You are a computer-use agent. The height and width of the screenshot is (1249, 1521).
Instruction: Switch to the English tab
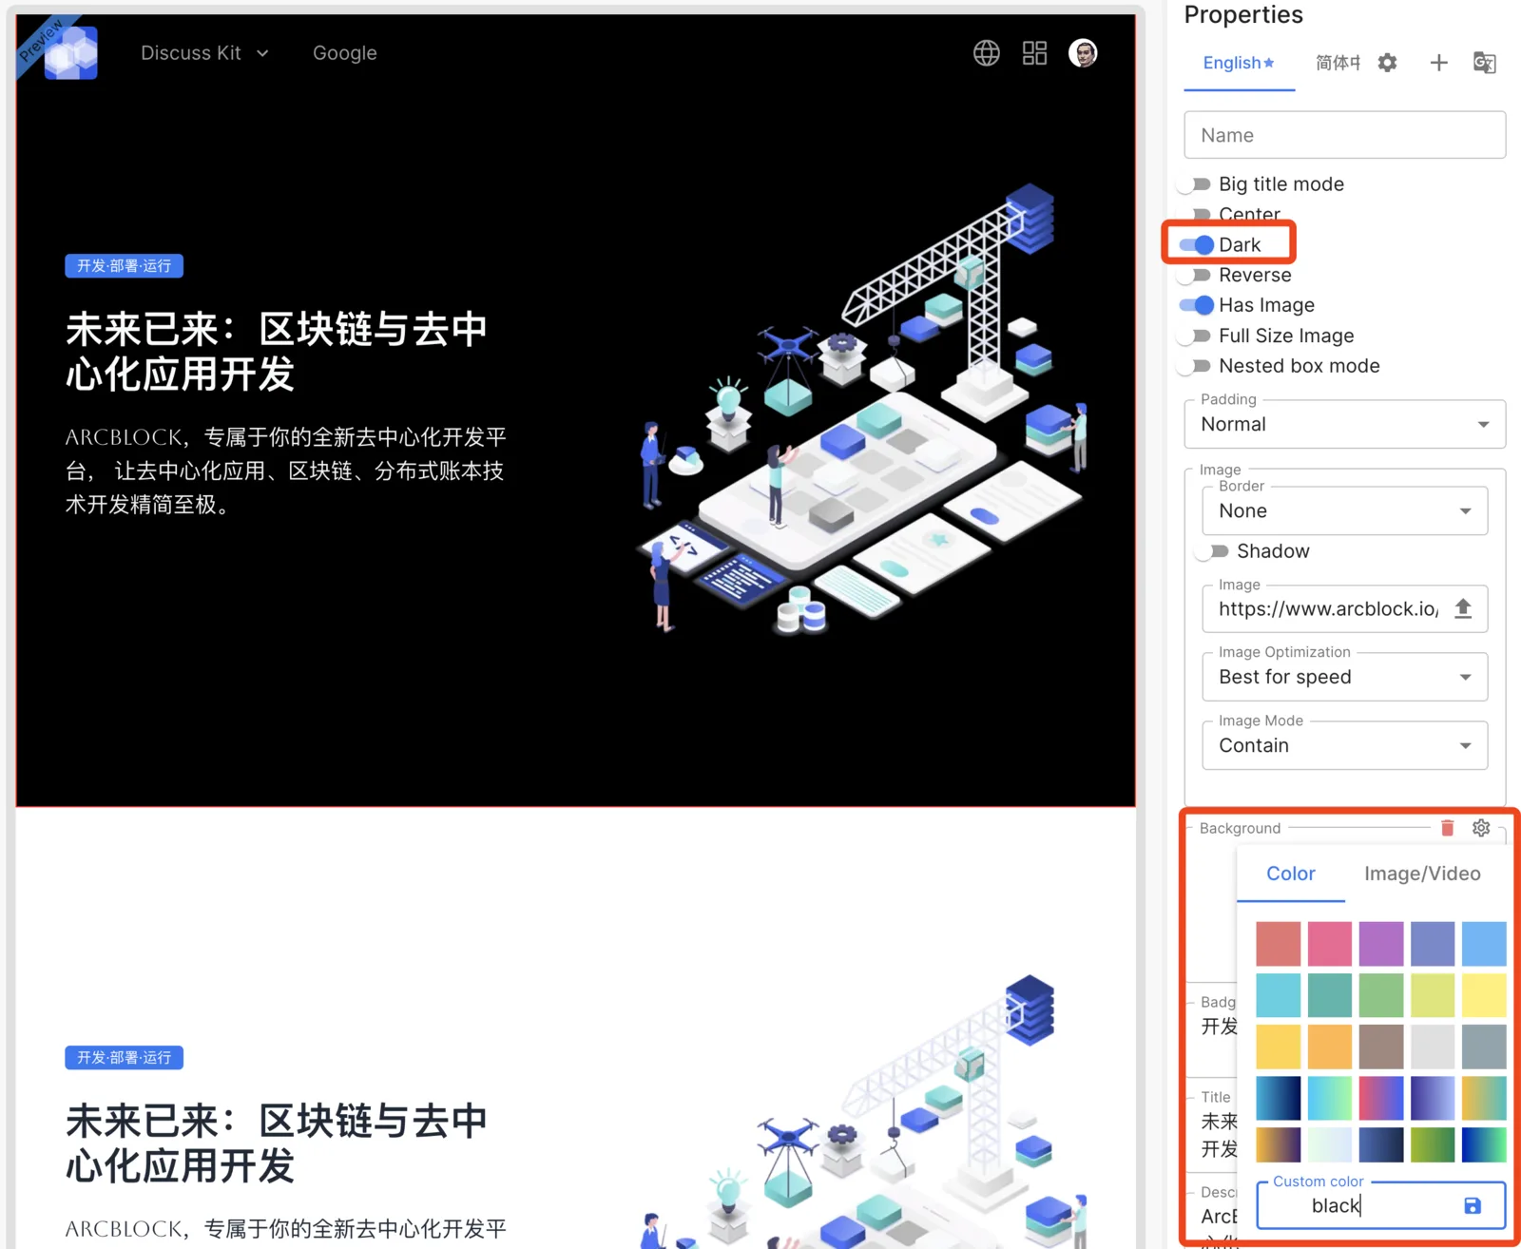[x=1239, y=63]
